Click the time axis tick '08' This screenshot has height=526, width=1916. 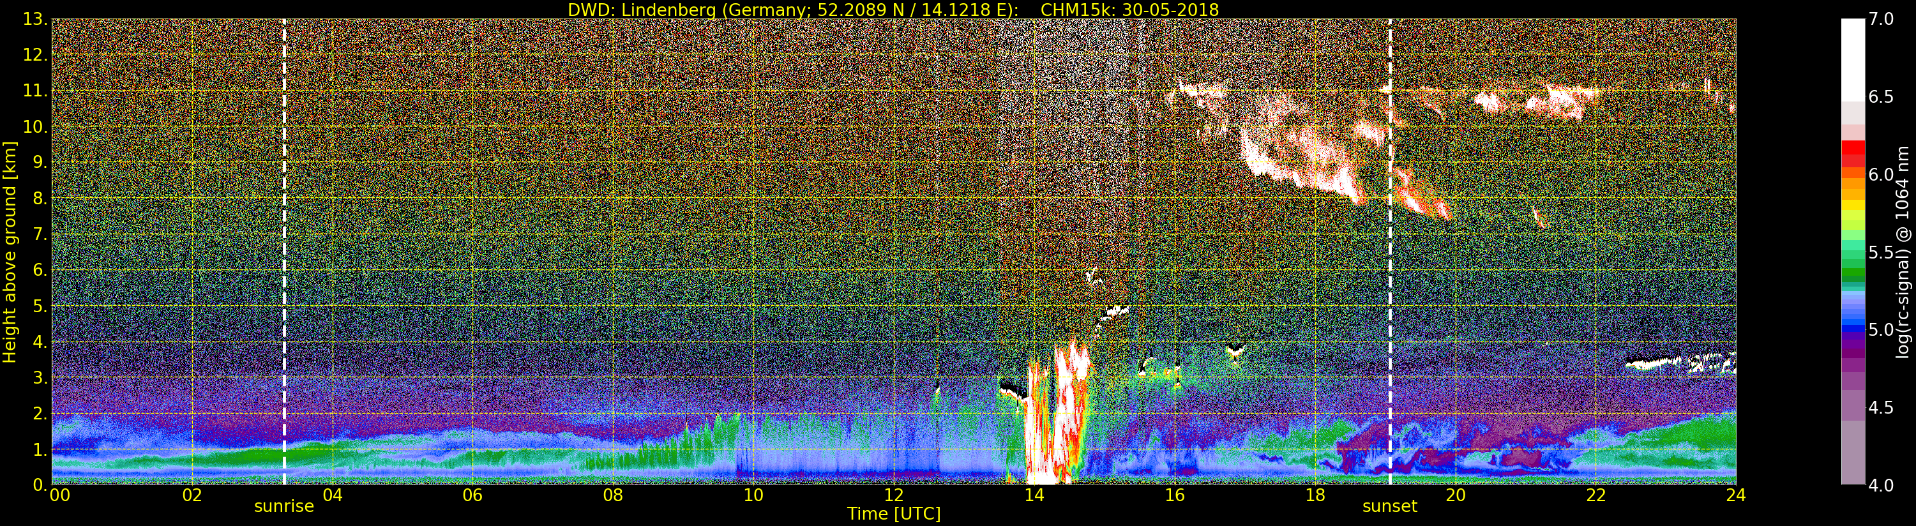pos(613,495)
